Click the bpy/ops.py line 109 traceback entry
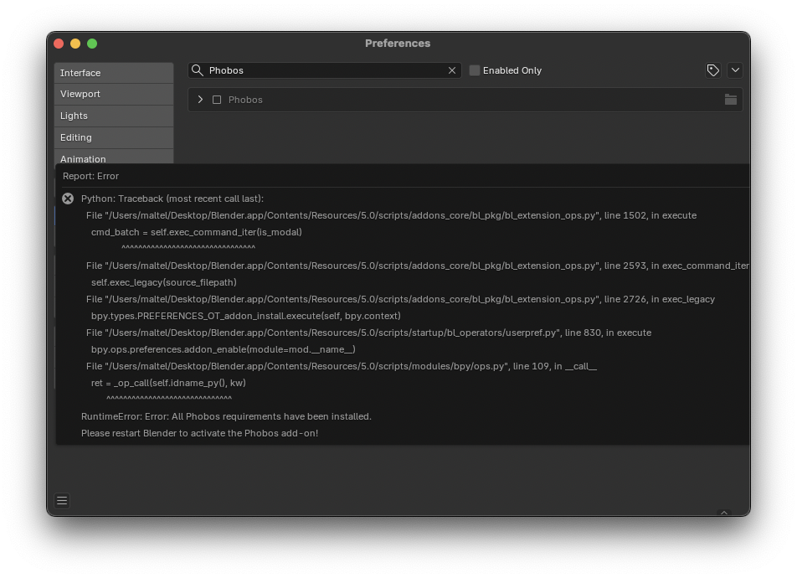797x578 pixels. tap(342, 366)
